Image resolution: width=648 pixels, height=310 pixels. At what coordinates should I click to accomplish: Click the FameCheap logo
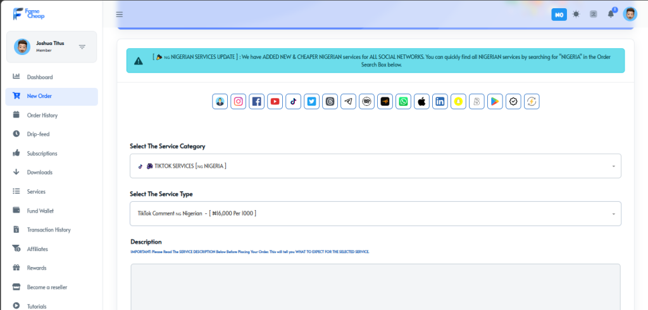coord(28,14)
